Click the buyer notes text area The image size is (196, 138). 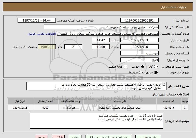pos(96,121)
